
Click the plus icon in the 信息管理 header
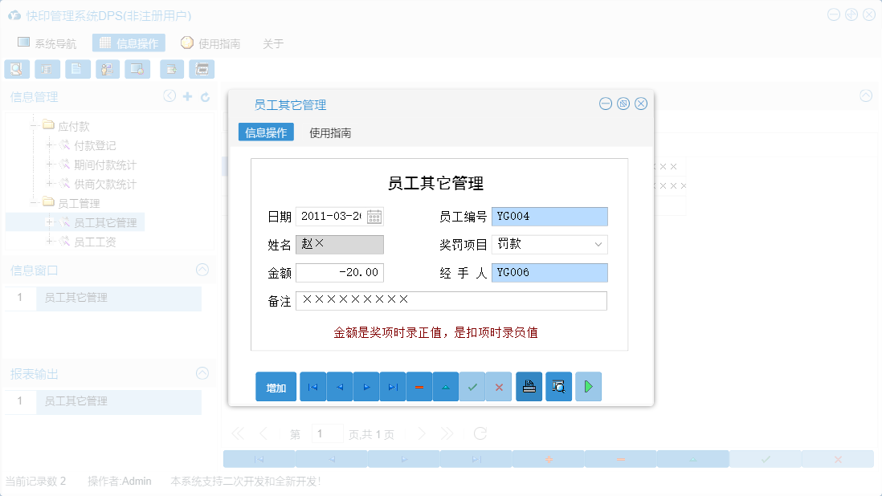pos(186,96)
